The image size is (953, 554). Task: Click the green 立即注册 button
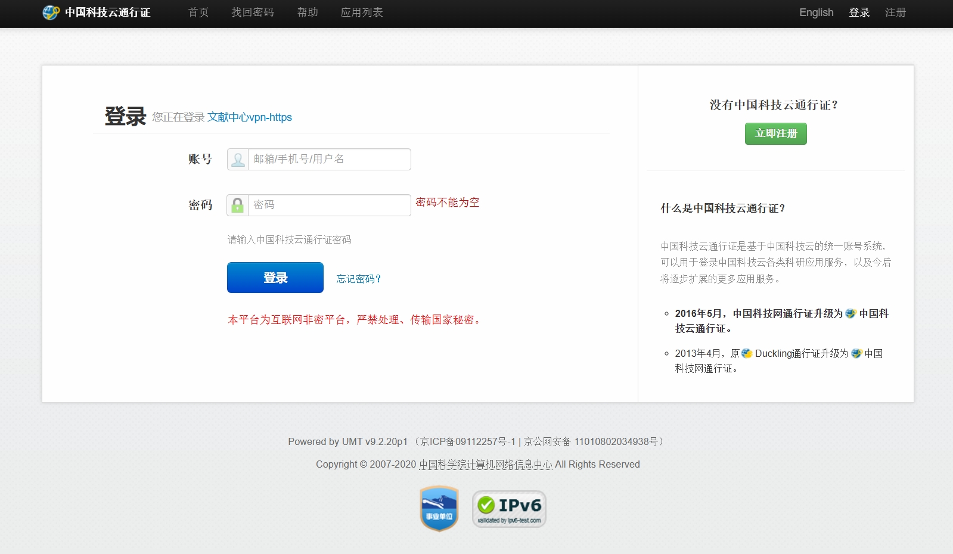[776, 133]
